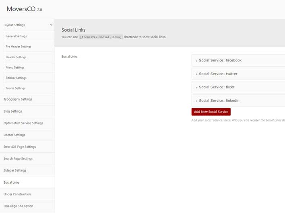
Task: Go to Menu Settings section
Action: pos(15,68)
